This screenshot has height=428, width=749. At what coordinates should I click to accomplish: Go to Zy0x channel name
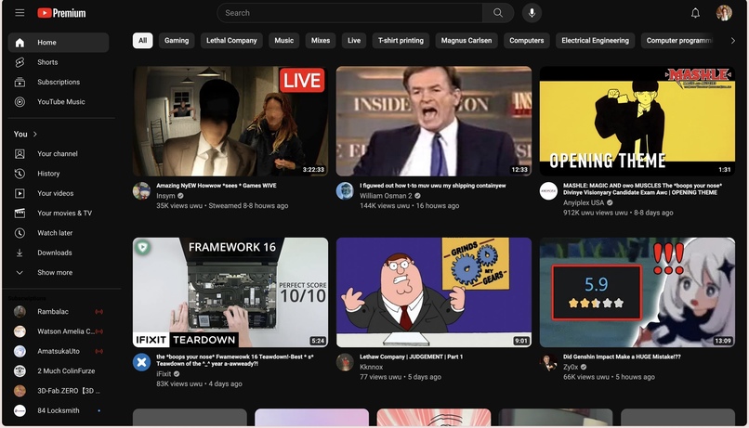point(571,367)
